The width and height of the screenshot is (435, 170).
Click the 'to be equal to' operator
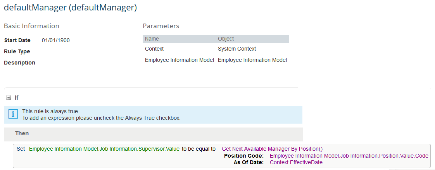pyautogui.click(x=199, y=149)
